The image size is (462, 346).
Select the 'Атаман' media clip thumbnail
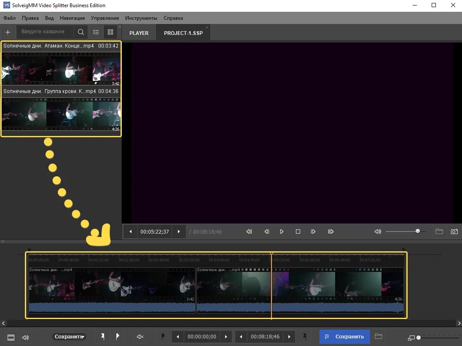[61, 69]
